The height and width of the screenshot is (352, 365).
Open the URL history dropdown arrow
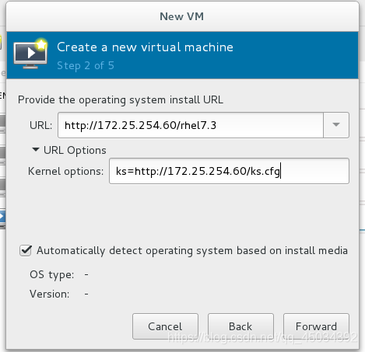(336, 125)
